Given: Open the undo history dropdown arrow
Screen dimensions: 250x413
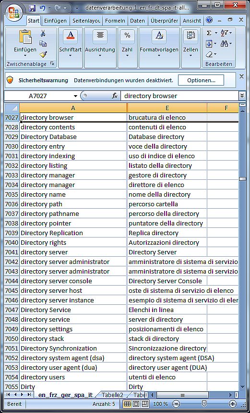Looking at the screenshot, I should [49, 8].
